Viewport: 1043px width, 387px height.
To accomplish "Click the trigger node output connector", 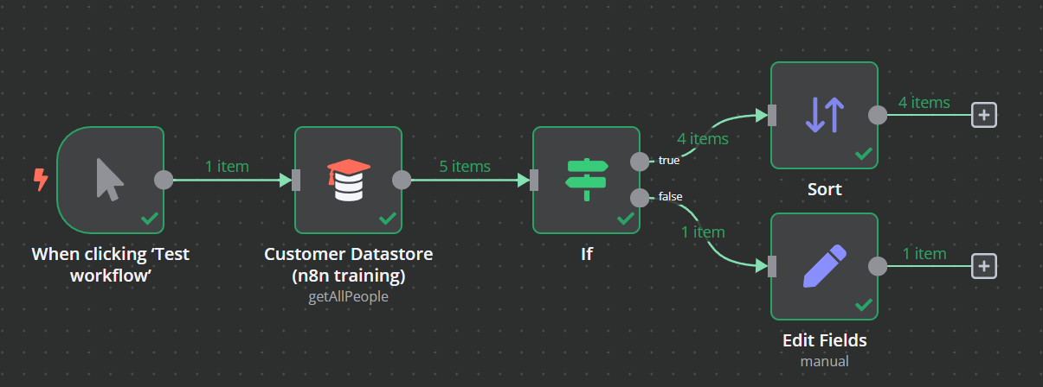I will pos(164,180).
